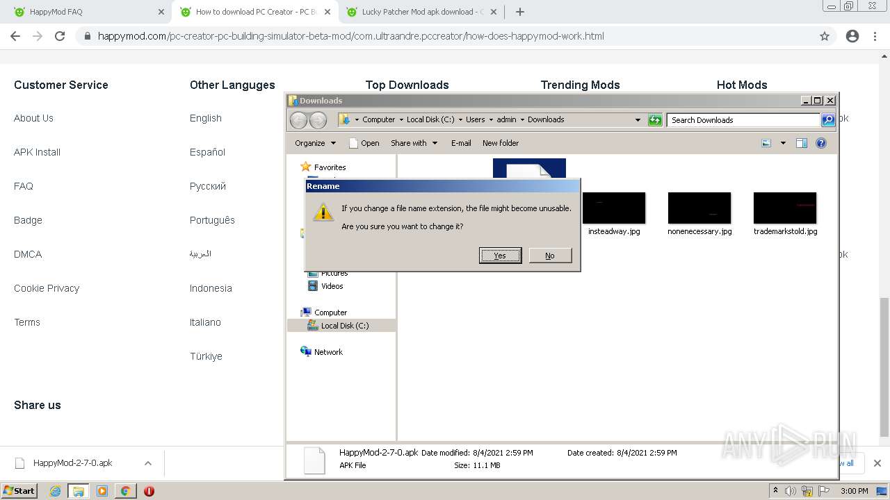Image resolution: width=890 pixels, height=500 pixels.
Task: Click the Open toolbar button
Action: 364,143
